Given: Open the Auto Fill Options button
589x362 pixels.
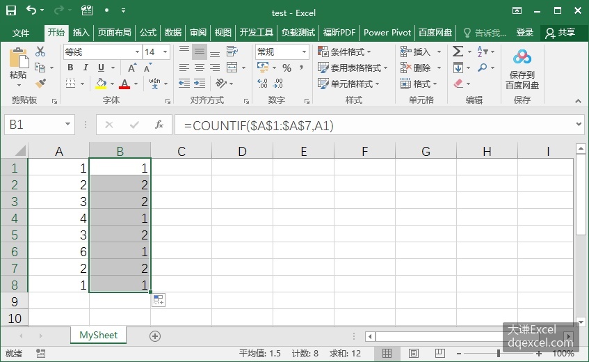Looking at the screenshot, I should (x=159, y=300).
